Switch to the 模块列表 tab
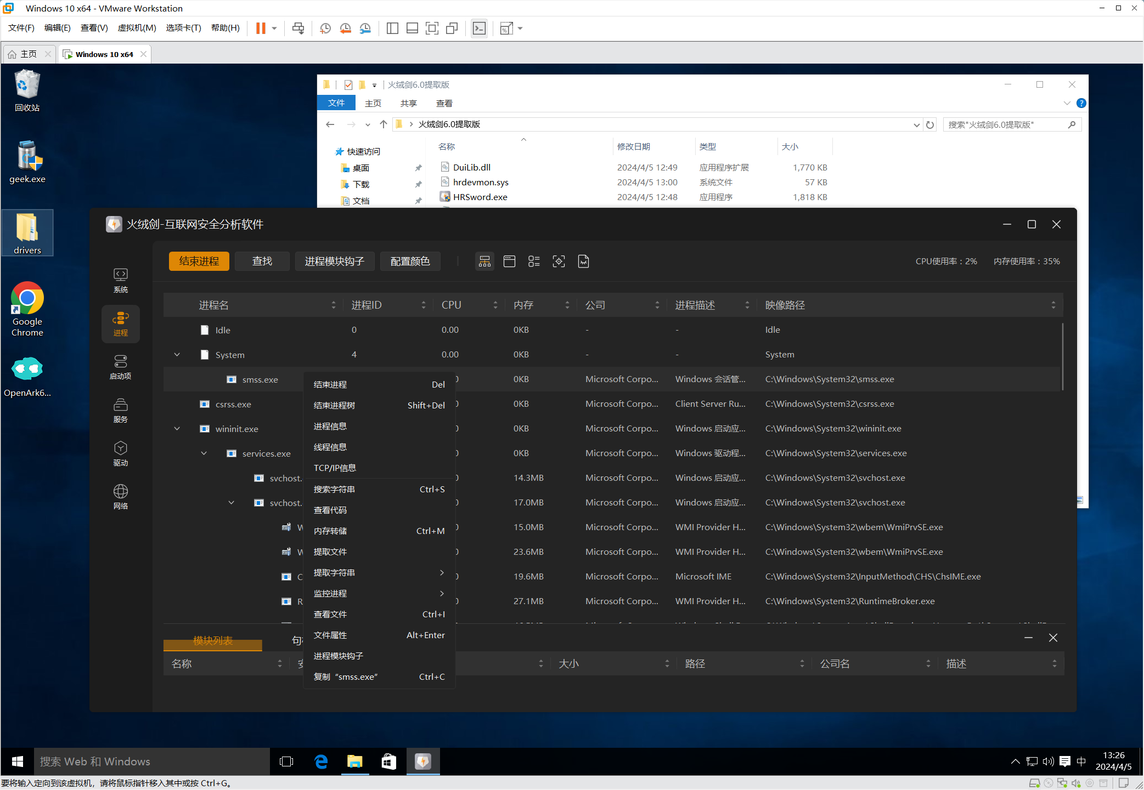Viewport: 1144px width, 790px height. (x=213, y=640)
